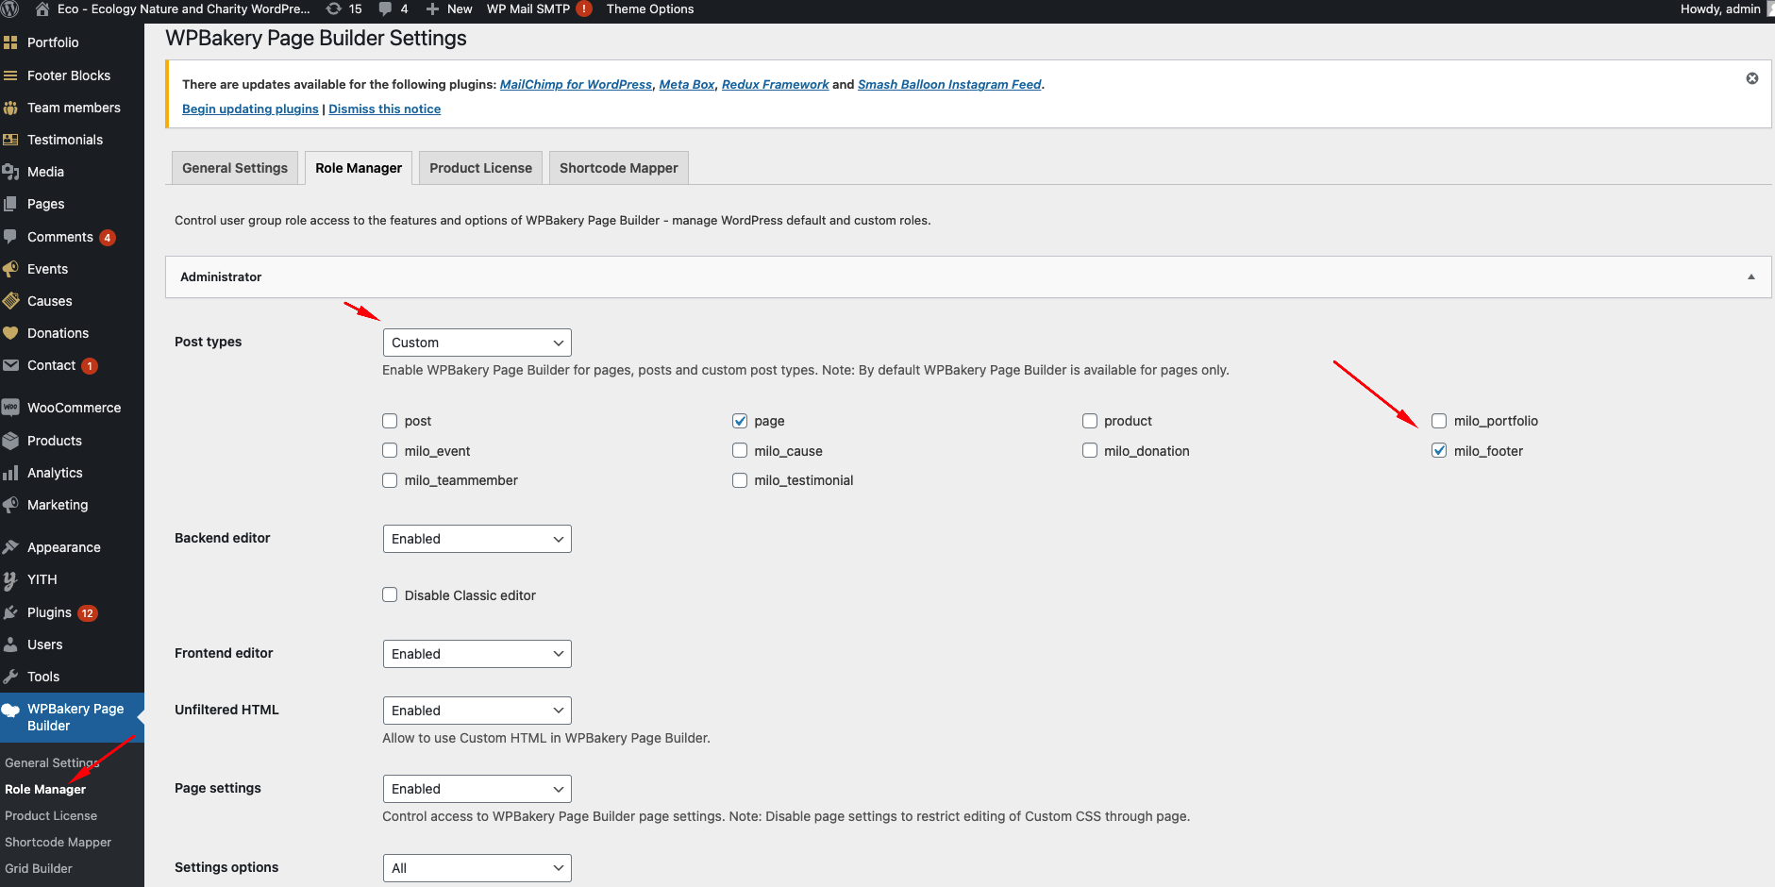The image size is (1775, 887).
Task: Click the plus New icon in admin bar
Action: tap(432, 8)
